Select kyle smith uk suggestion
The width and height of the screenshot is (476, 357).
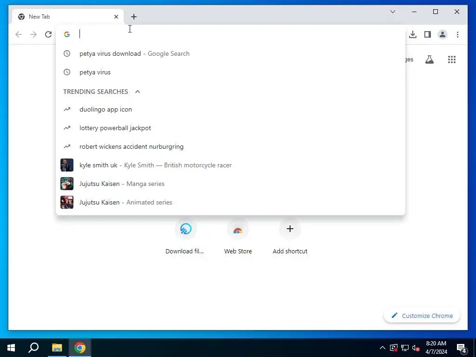click(x=231, y=165)
